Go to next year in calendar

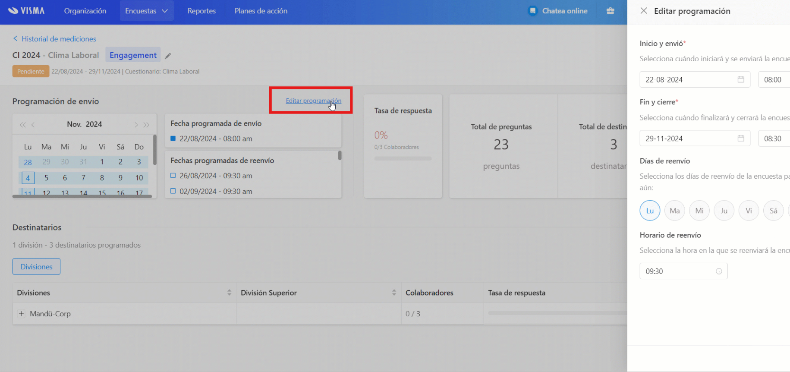tap(146, 125)
